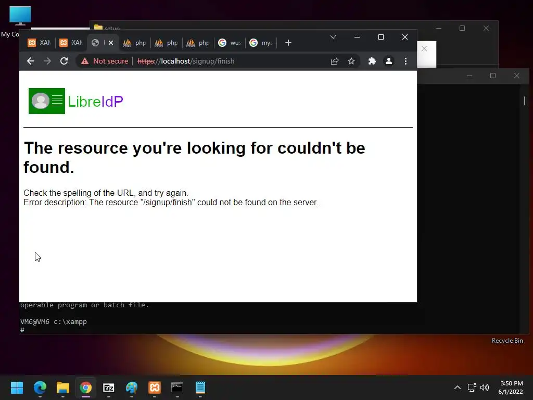The width and height of the screenshot is (533, 400).
Task: Select the Recycle Bin desktop label
Action: coord(507,341)
